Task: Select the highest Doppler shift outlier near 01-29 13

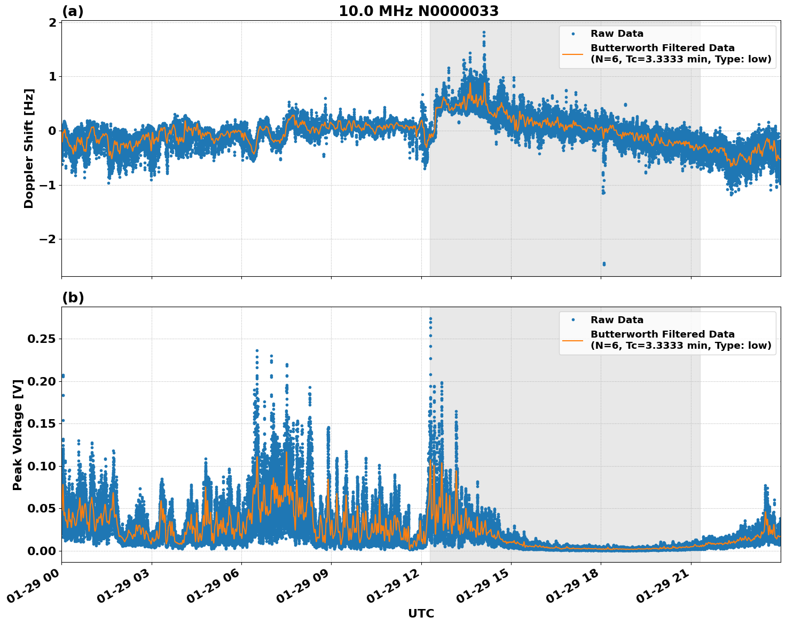Action: [x=483, y=32]
